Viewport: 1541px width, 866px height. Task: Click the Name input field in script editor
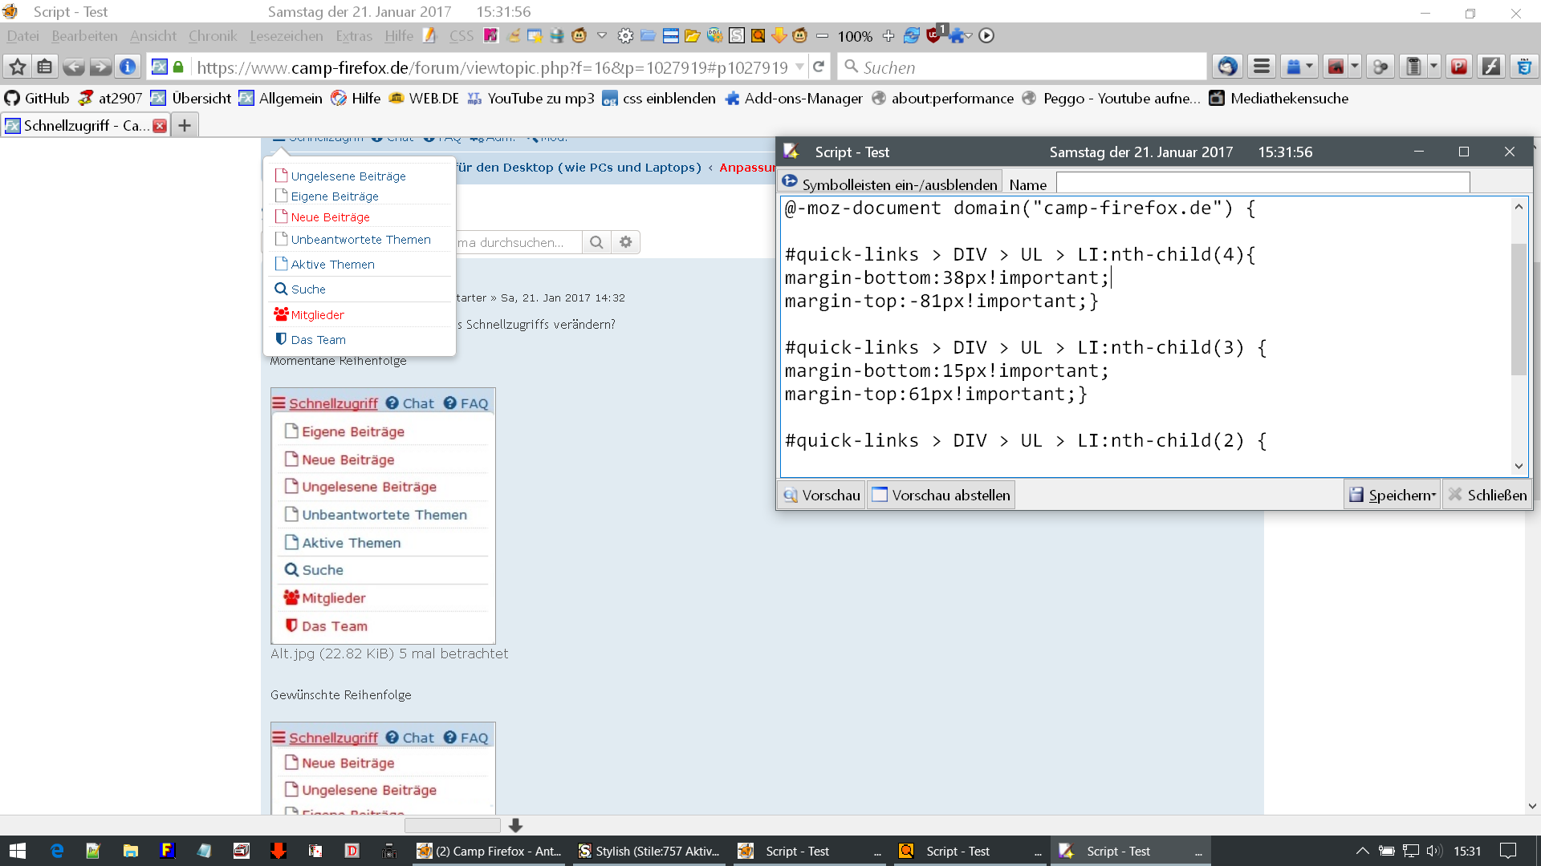click(x=1262, y=184)
